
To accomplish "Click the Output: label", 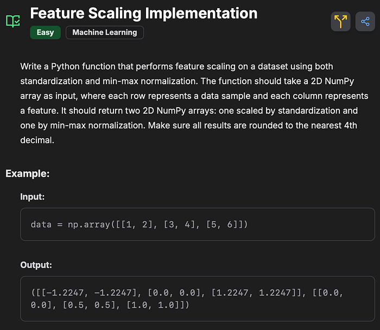I will click(x=36, y=265).
